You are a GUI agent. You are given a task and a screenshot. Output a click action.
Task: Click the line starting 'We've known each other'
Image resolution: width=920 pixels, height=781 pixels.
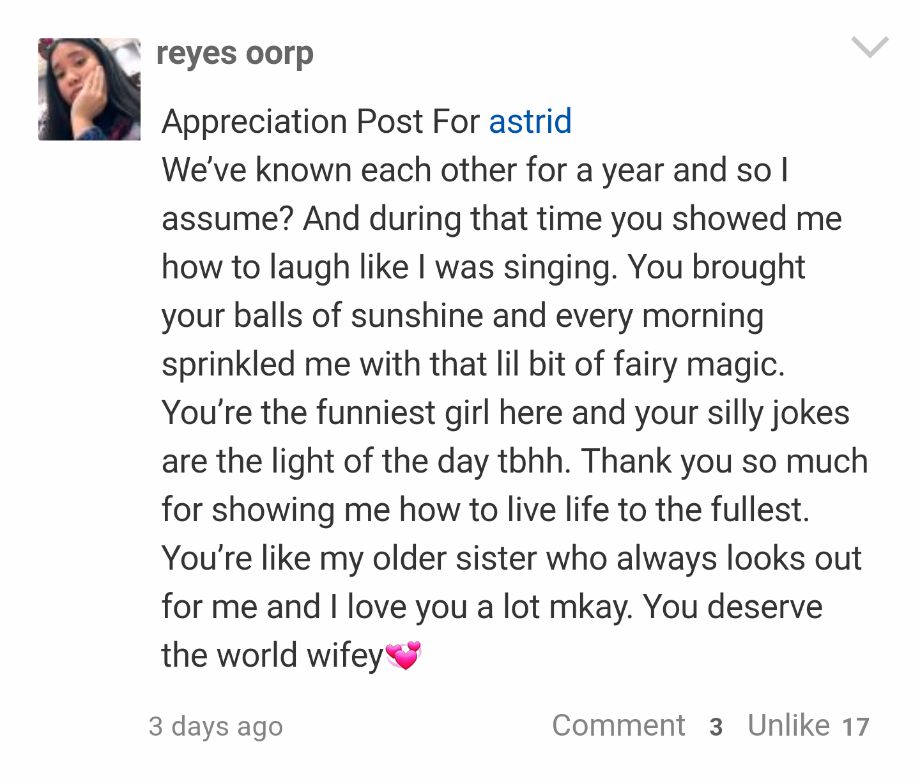[475, 171]
